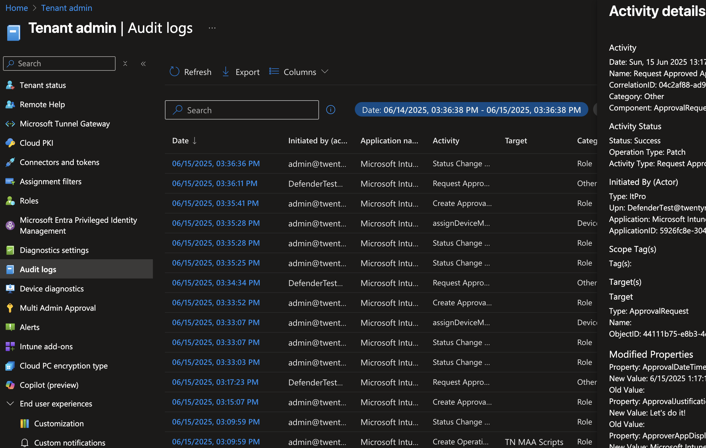
Task: Click the sidebar Search field
Action: (x=59, y=64)
